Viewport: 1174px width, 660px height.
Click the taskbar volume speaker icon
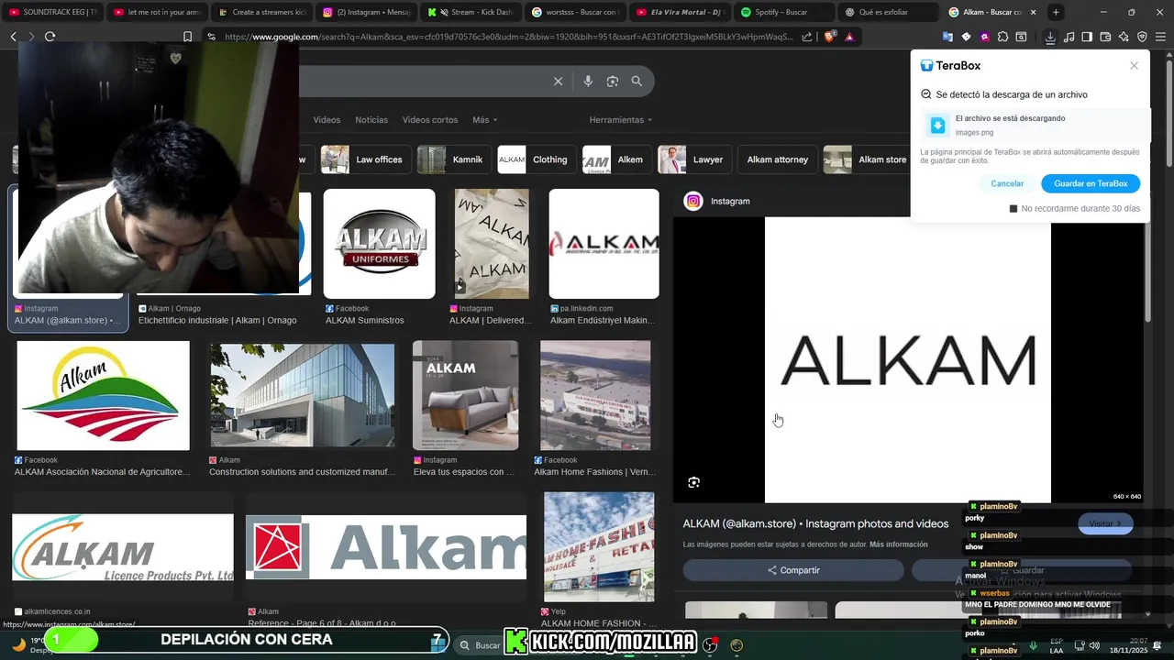coord(1094,645)
